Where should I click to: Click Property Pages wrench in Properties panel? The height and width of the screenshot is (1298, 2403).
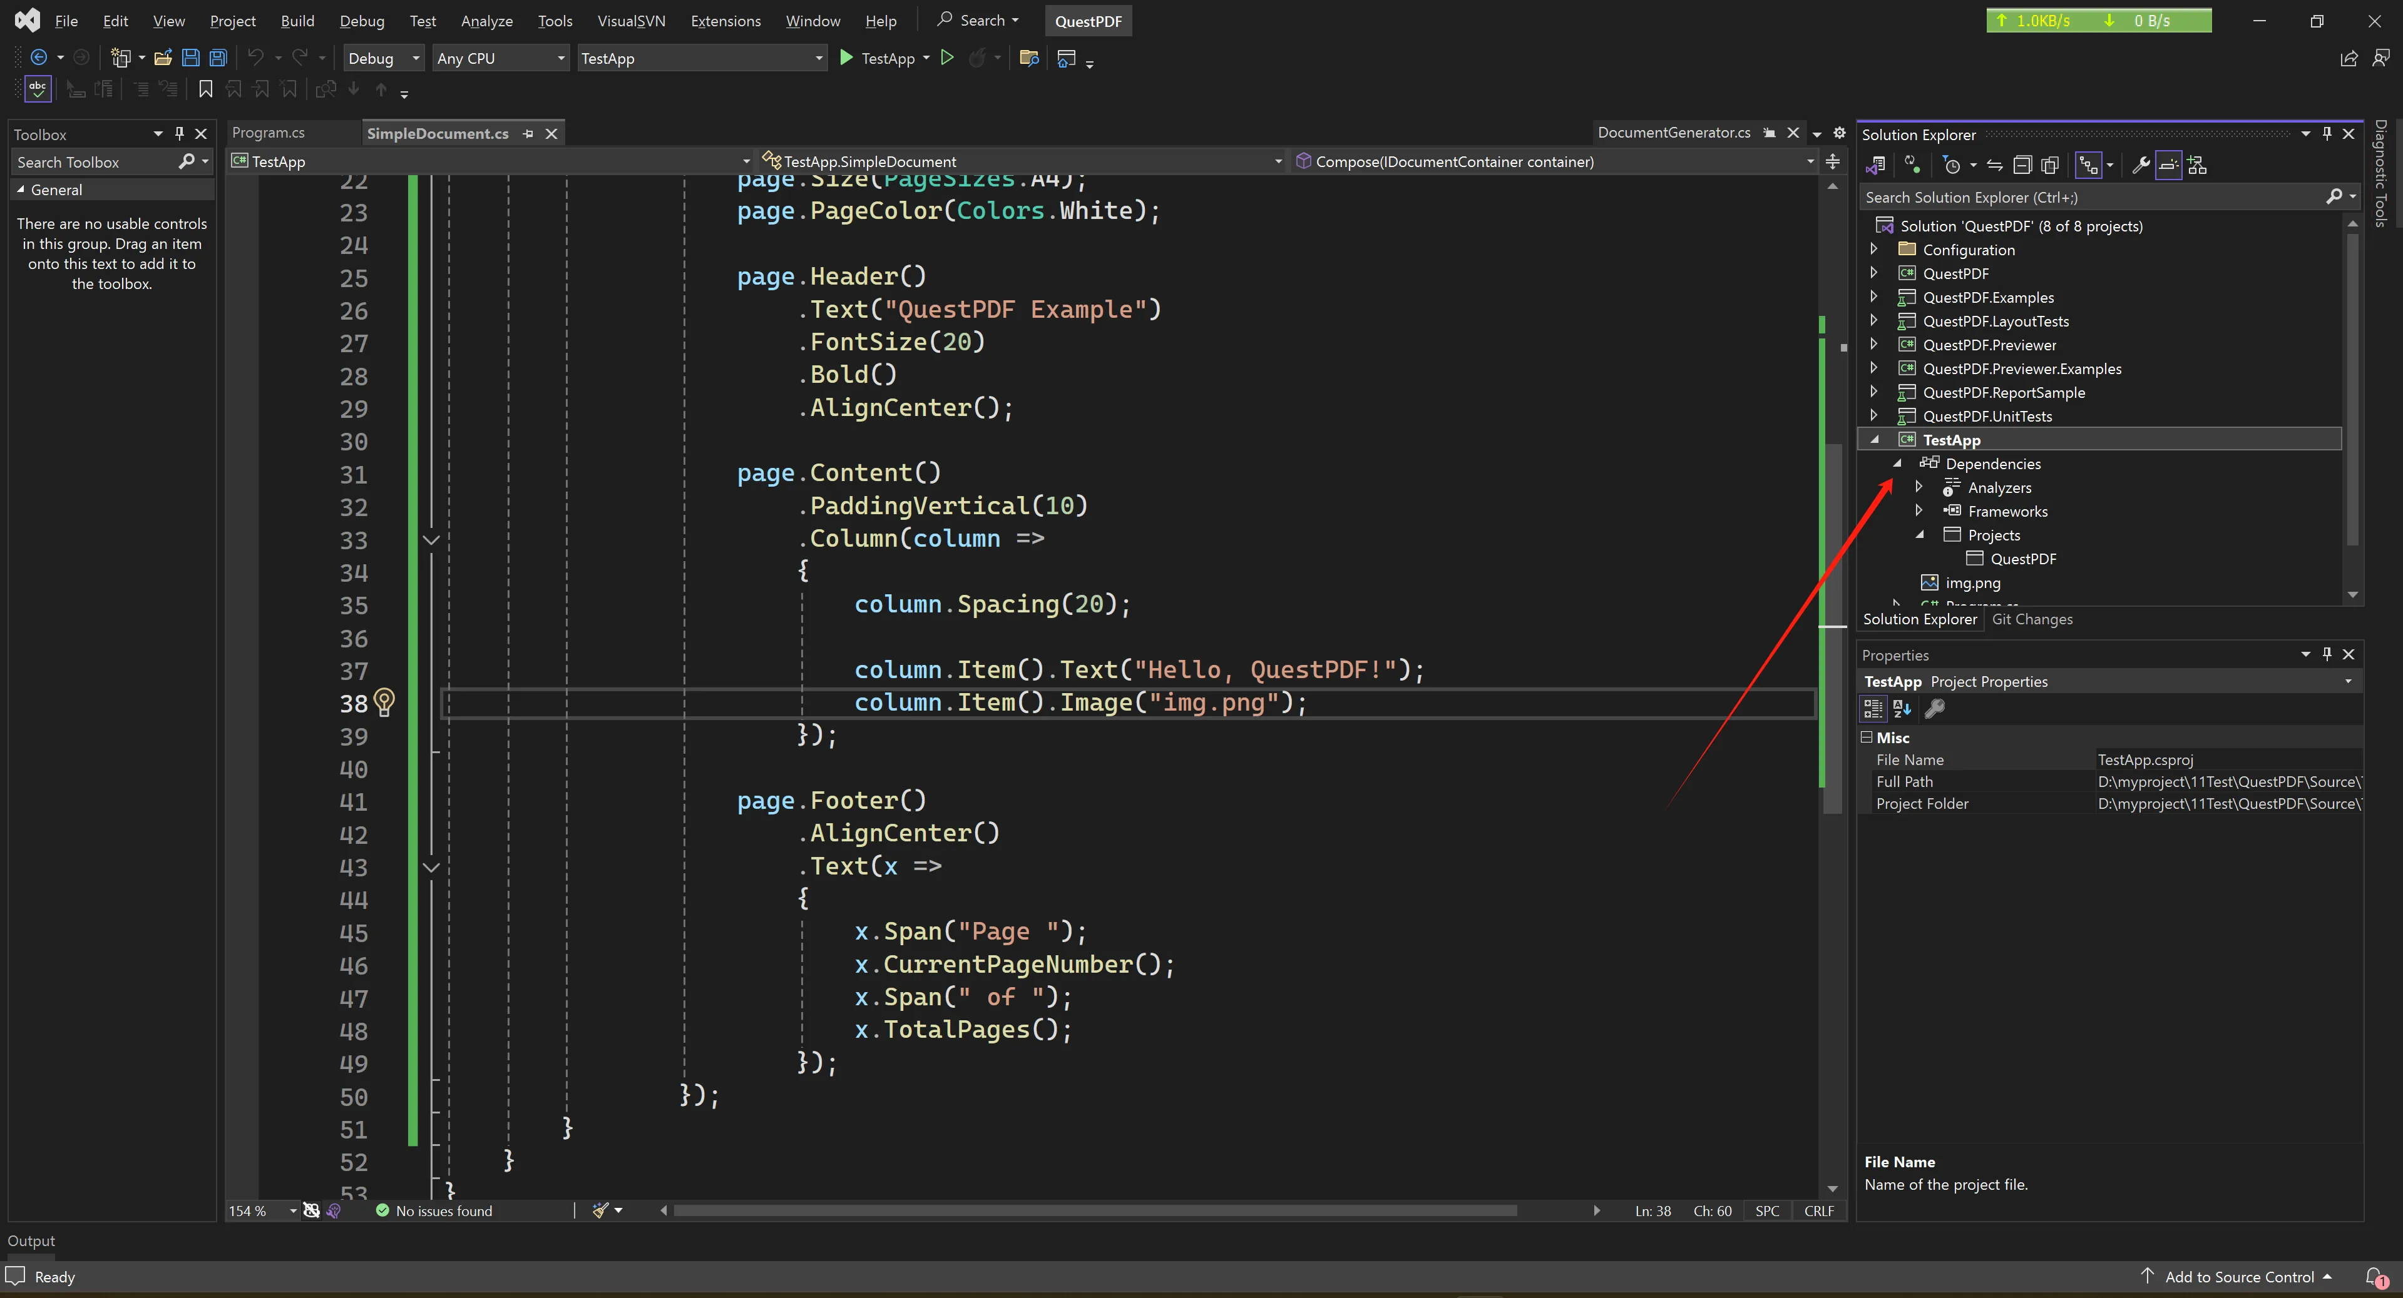pos(1935,709)
